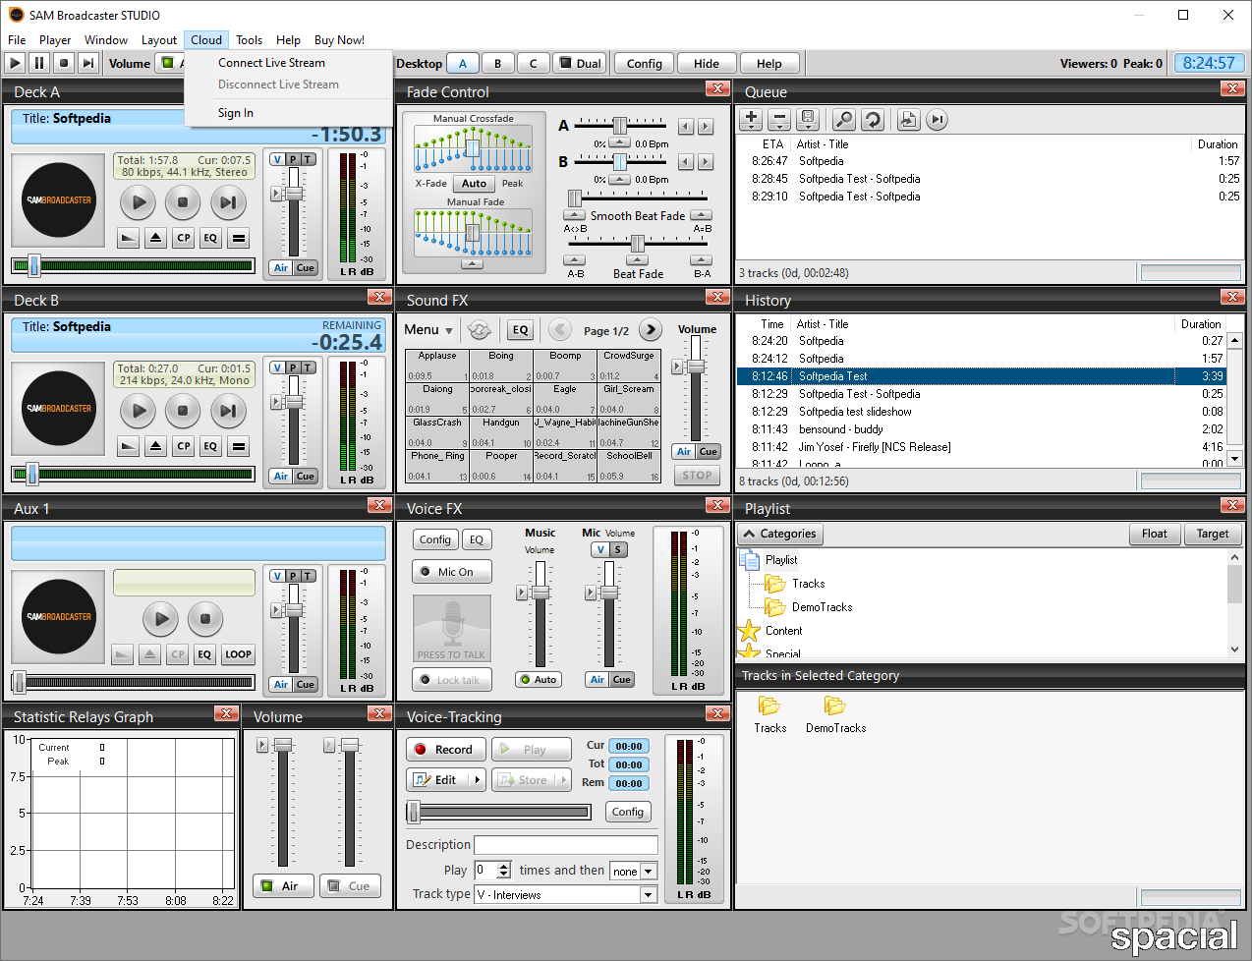Open the EQ on Deck B
Image resolution: width=1252 pixels, height=961 pixels.
(x=210, y=446)
